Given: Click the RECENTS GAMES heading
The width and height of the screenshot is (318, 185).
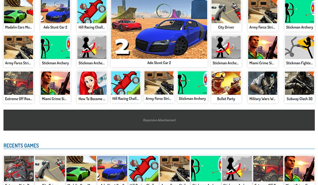Looking at the screenshot, I should 21,146.
